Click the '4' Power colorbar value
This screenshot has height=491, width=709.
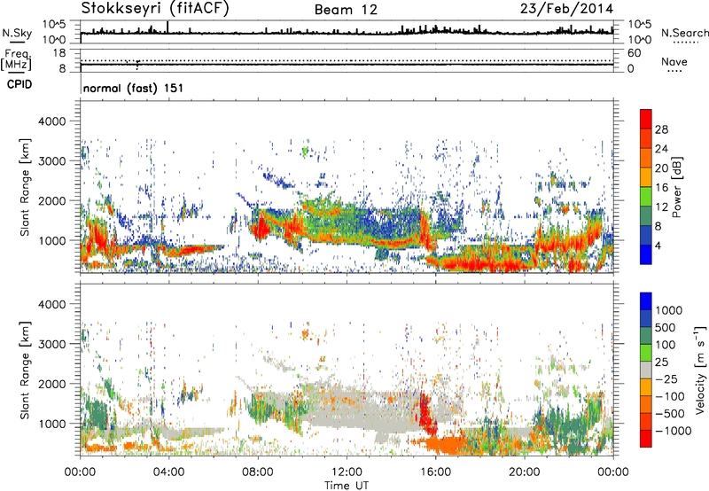(658, 245)
